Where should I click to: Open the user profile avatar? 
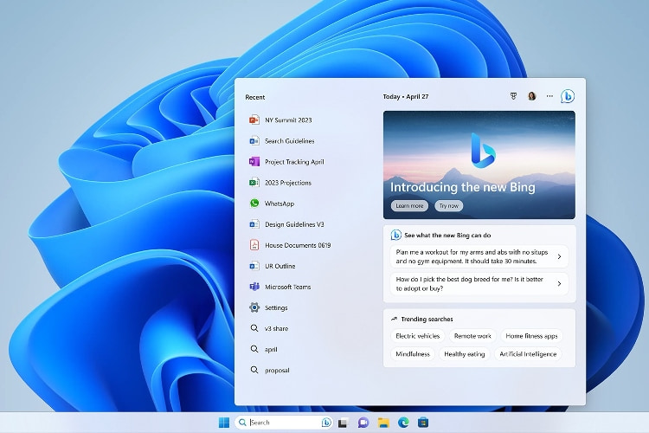pyautogui.click(x=531, y=96)
